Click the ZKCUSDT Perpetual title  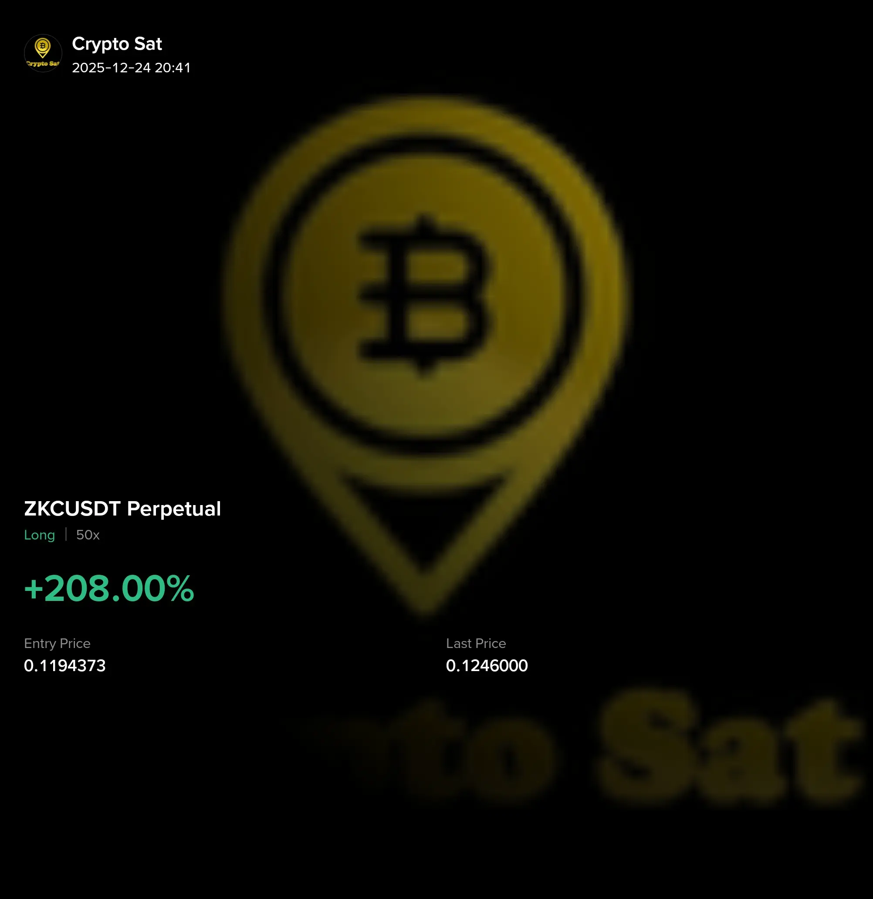(x=122, y=509)
